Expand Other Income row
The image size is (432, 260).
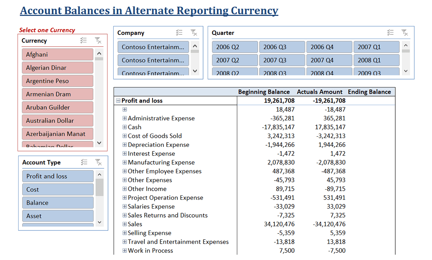(125, 189)
